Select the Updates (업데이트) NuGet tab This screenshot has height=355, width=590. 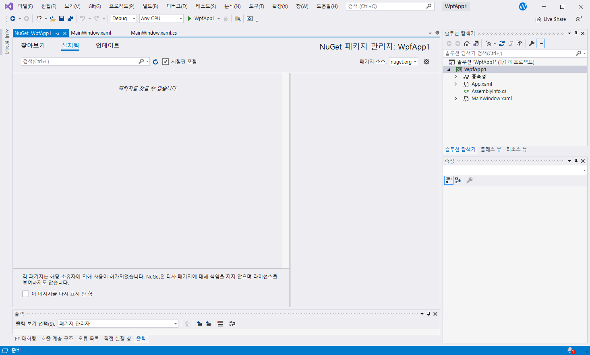[108, 45]
